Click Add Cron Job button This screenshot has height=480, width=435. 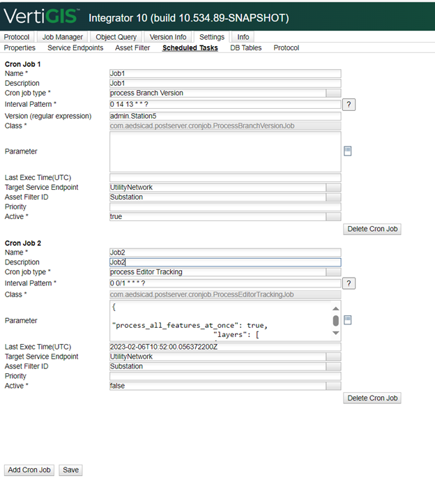[x=29, y=470]
